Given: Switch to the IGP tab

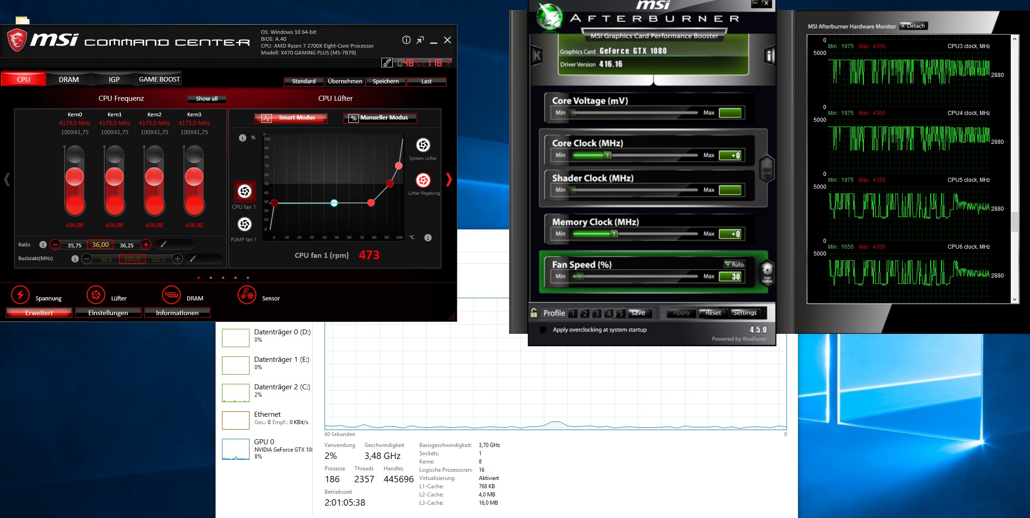Looking at the screenshot, I should click(114, 79).
